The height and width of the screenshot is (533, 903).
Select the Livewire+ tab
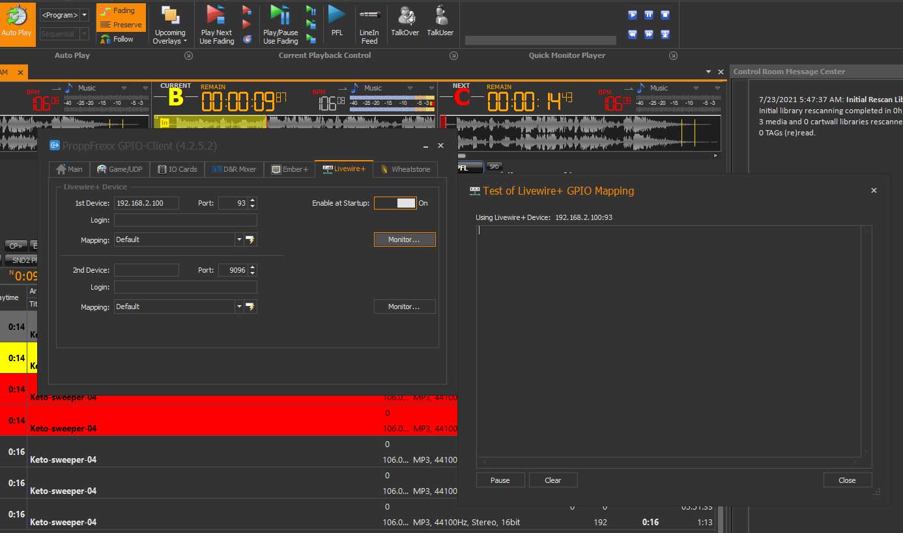pos(344,169)
